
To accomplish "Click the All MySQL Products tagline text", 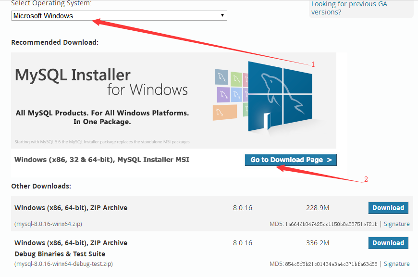I will (x=102, y=117).
